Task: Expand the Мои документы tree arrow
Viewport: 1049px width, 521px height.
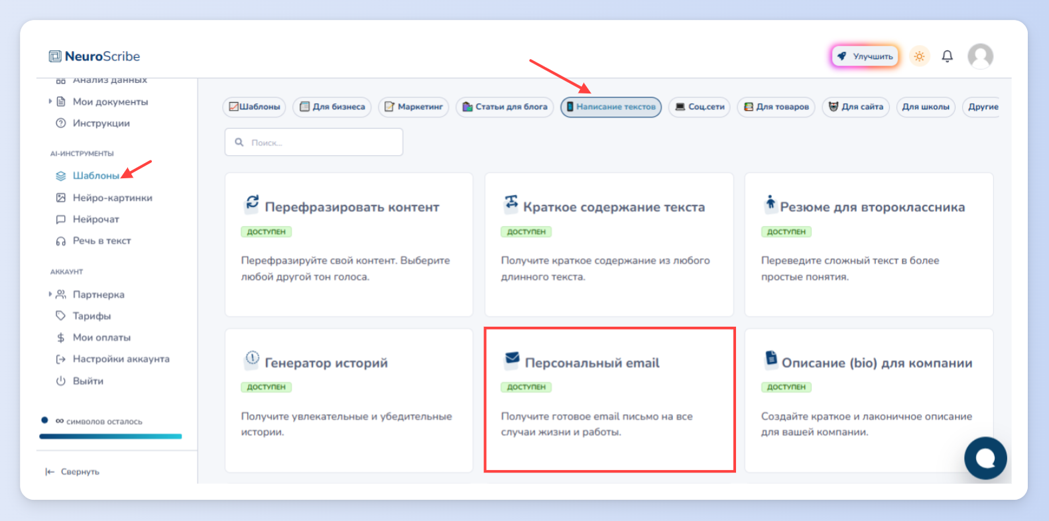Action: point(50,101)
